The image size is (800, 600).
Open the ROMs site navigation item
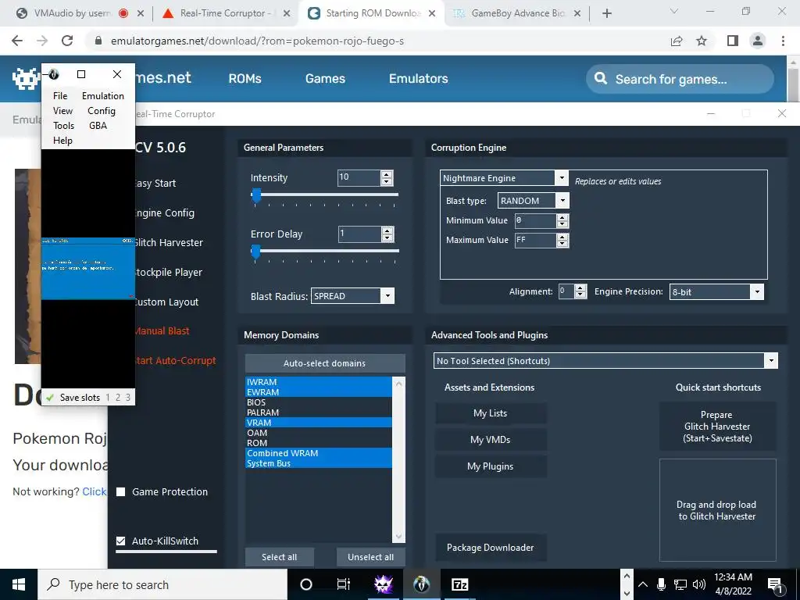coord(245,79)
